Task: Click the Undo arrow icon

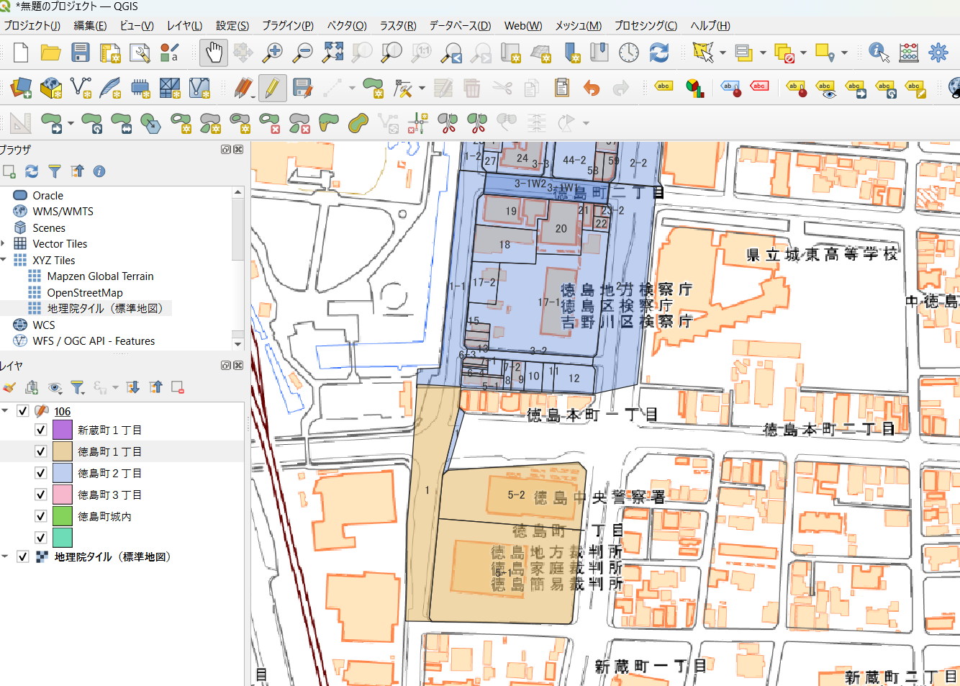Action: (592, 89)
